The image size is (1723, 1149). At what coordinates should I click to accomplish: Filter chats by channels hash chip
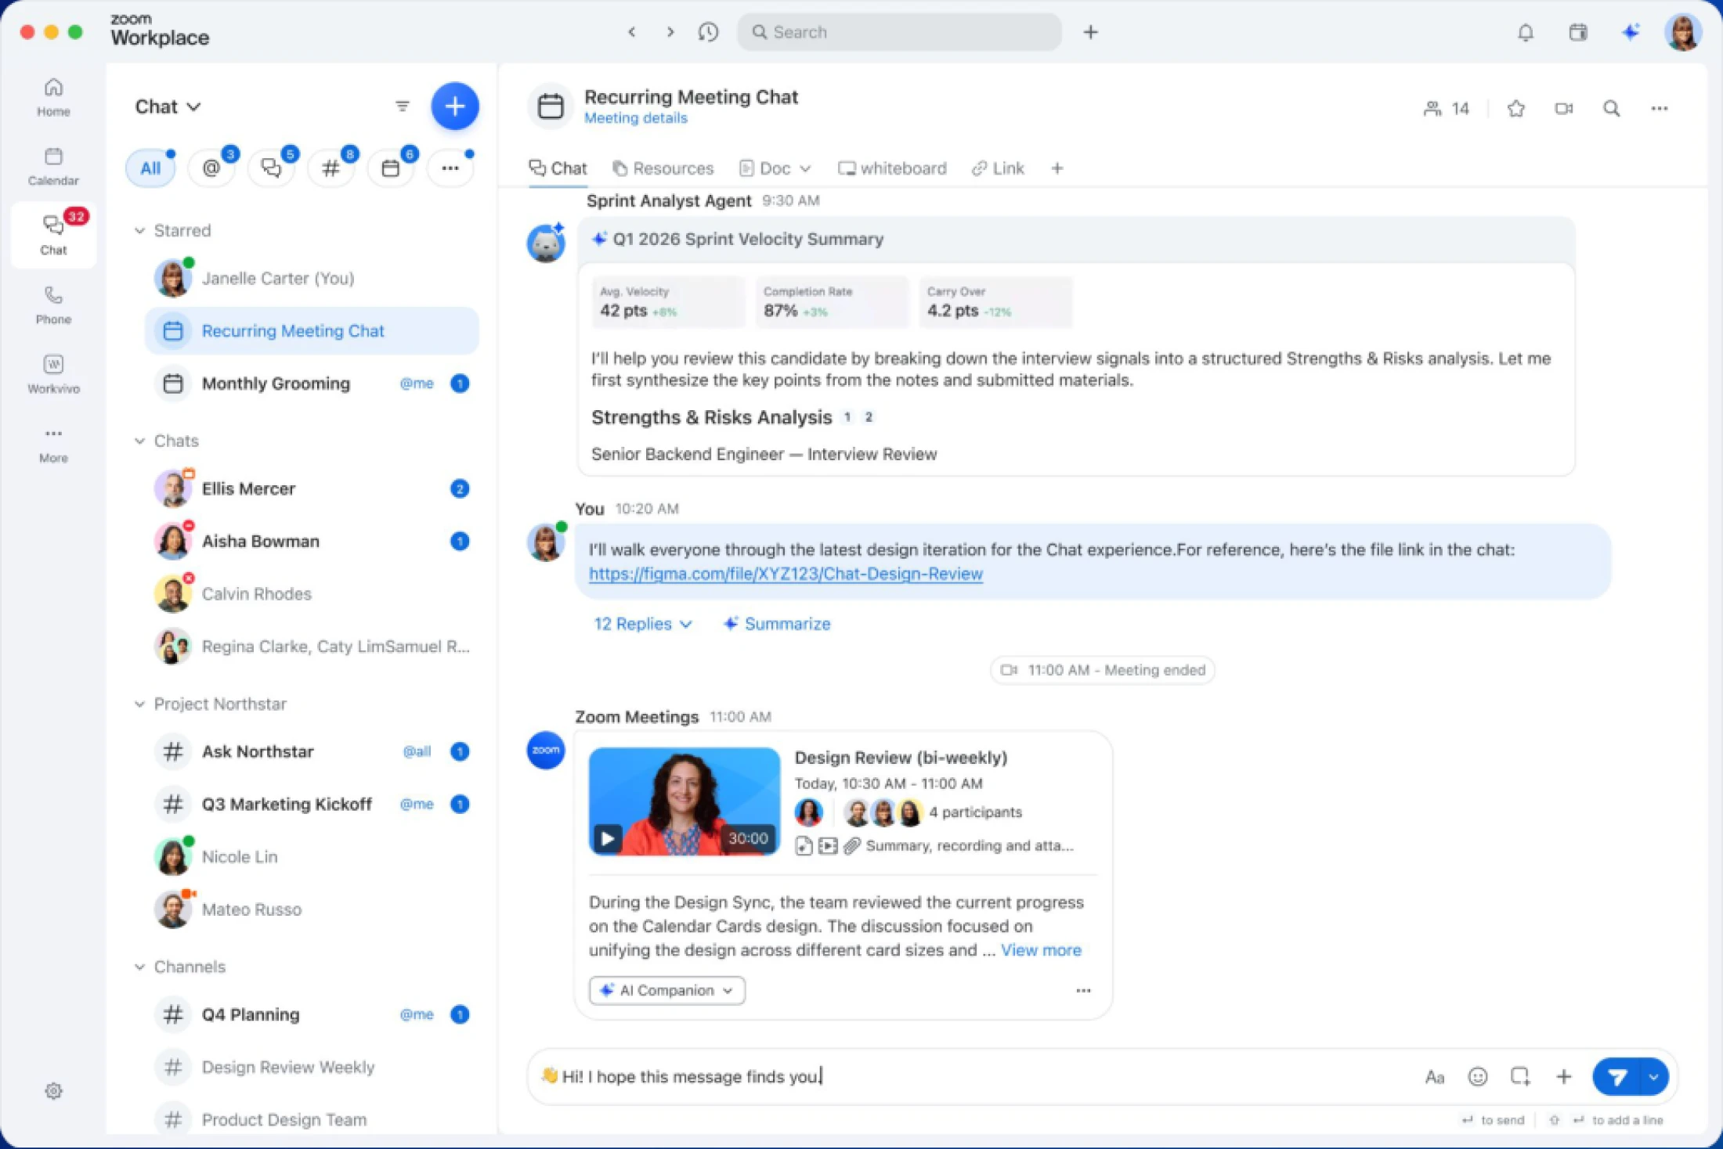(331, 168)
